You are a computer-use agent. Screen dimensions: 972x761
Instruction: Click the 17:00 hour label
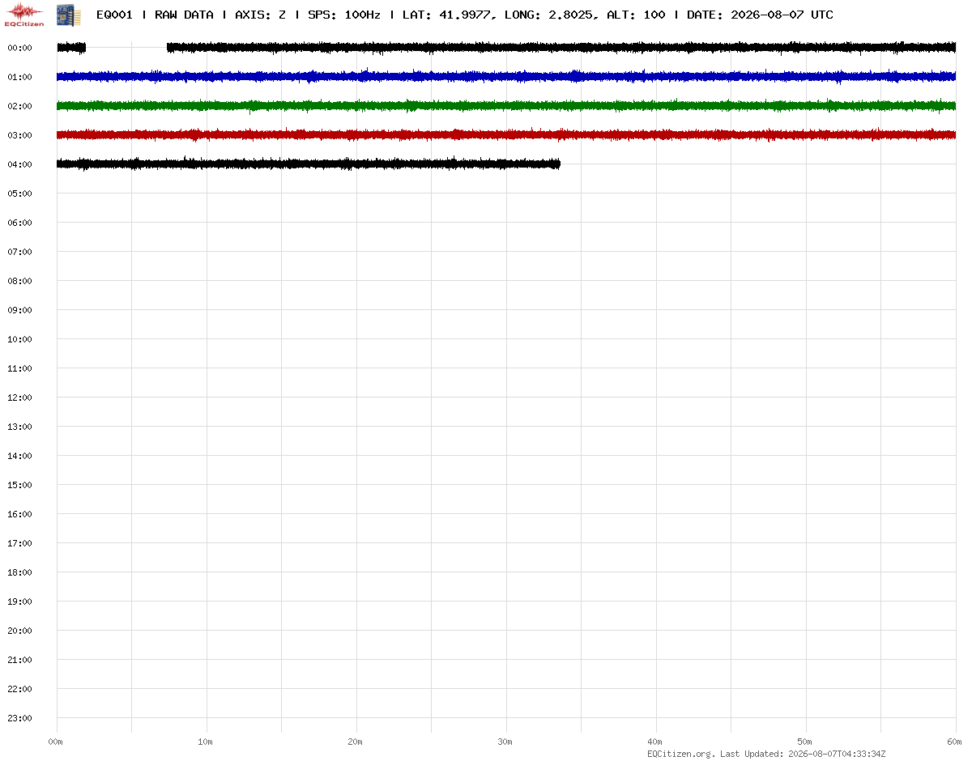click(x=19, y=543)
